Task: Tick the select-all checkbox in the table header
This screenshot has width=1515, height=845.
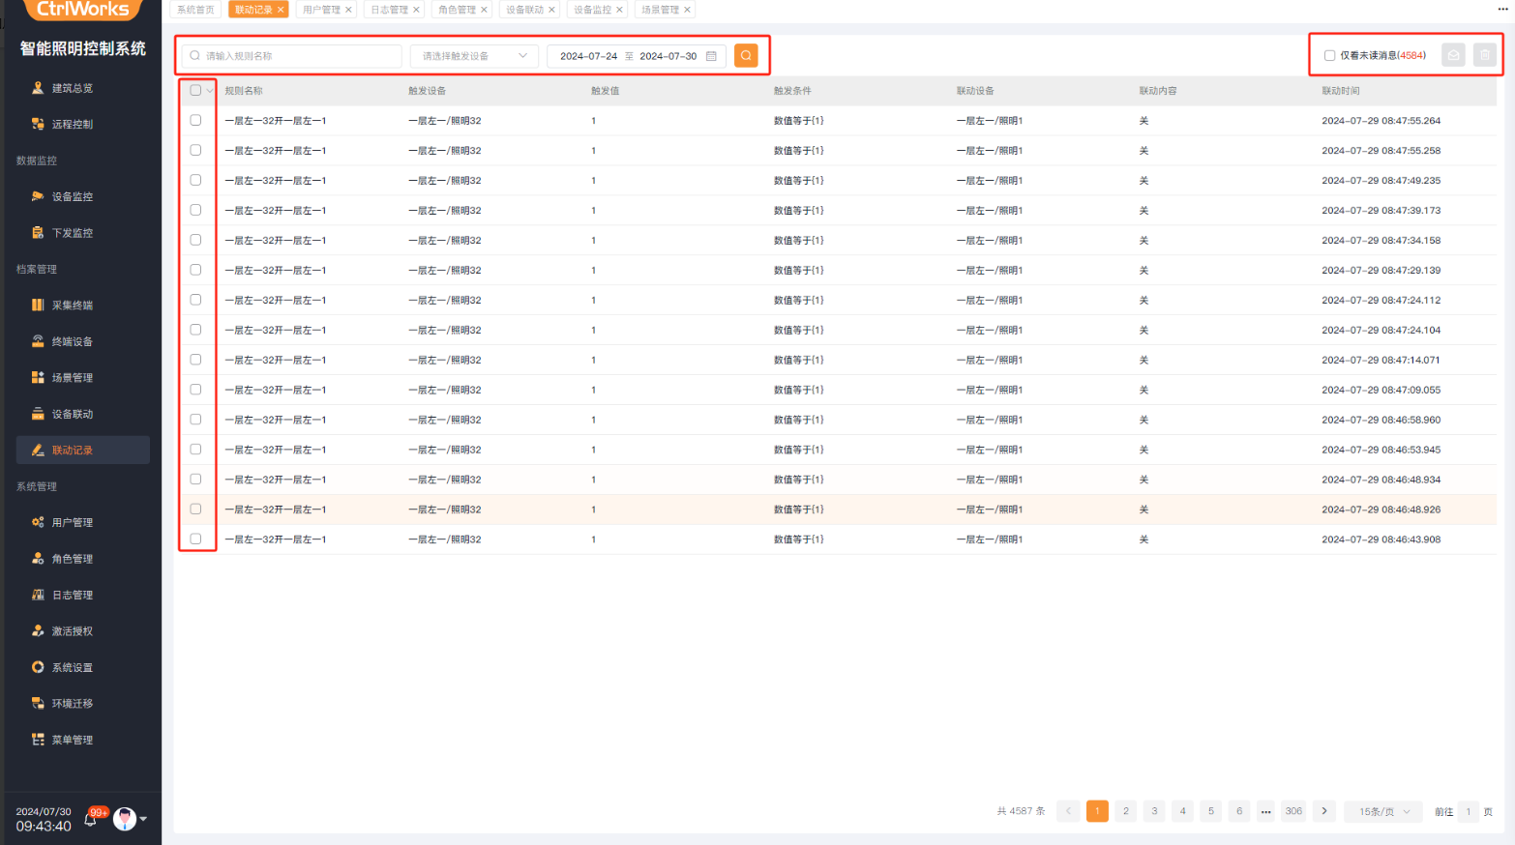Action: [195, 90]
